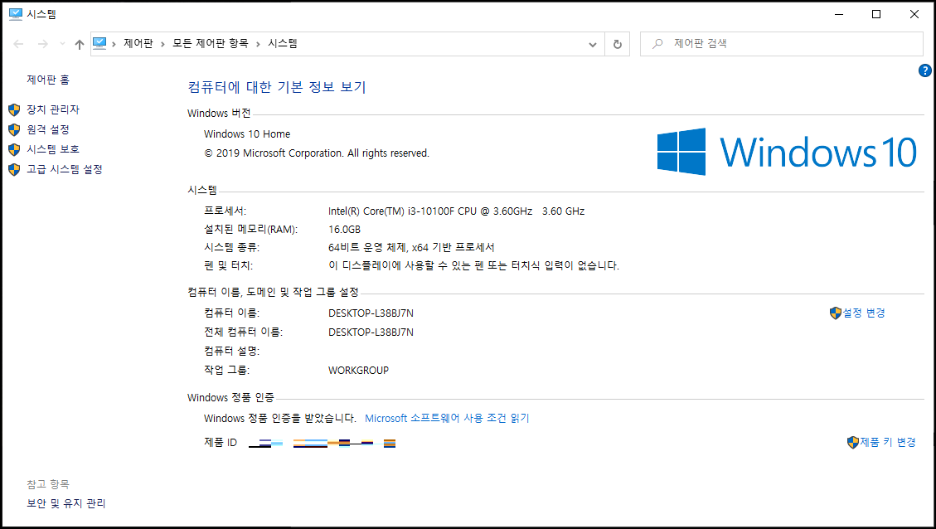Expand chevron after 모든 제어판 항목
936x529 pixels.
click(x=258, y=44)
